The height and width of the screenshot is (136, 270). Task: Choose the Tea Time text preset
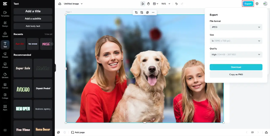pos(23,128)
